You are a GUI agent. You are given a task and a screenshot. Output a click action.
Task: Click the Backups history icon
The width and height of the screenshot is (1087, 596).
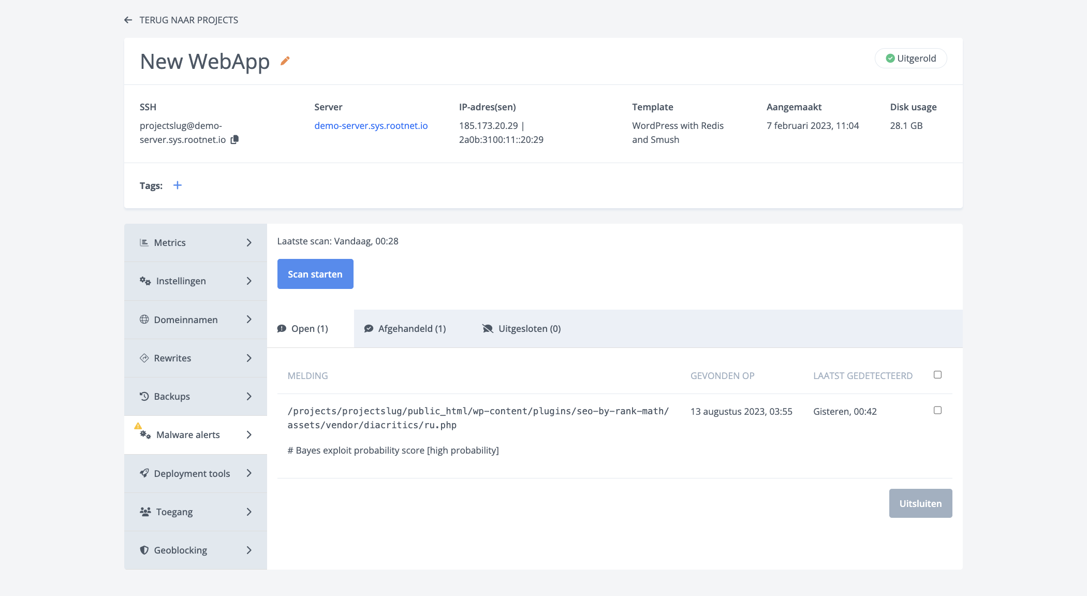[144, 396]
